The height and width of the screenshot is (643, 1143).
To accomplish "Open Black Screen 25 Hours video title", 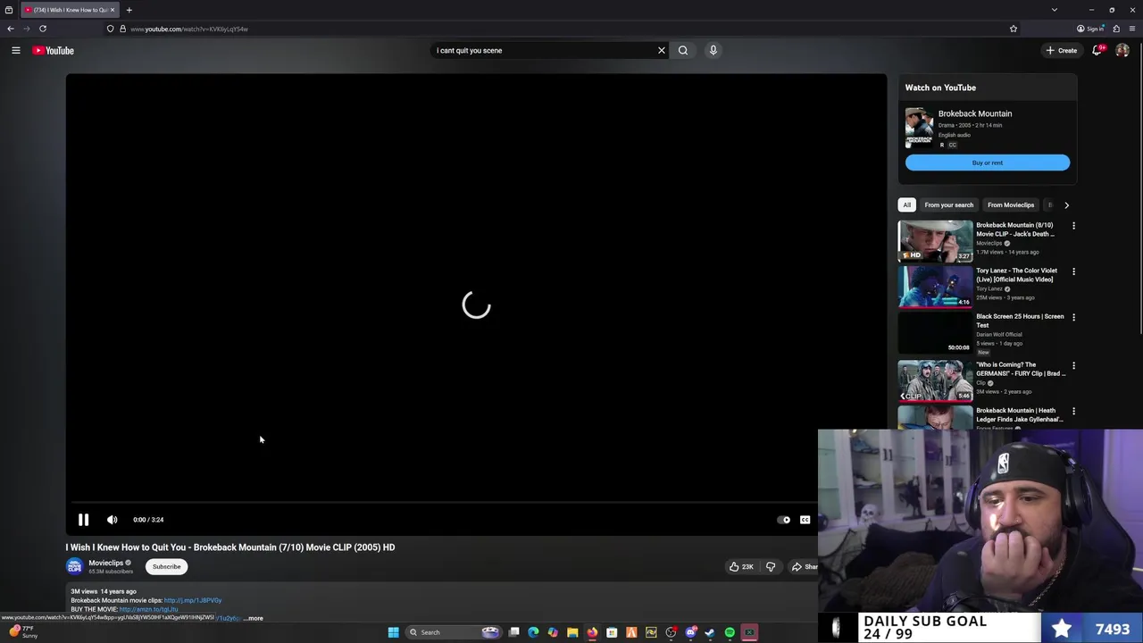I will 1020,321.
